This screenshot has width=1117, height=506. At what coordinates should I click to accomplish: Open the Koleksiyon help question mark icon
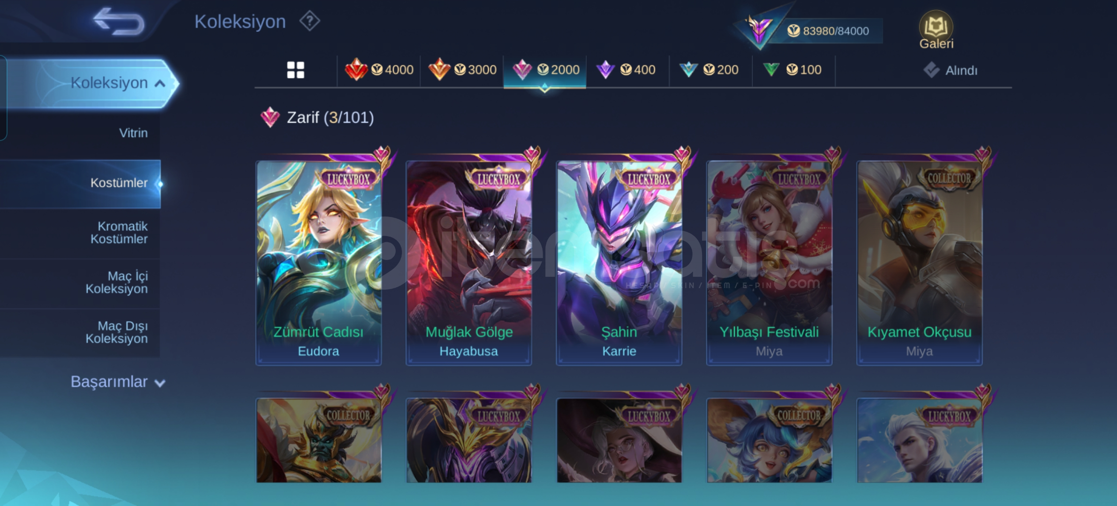[309, 21]
